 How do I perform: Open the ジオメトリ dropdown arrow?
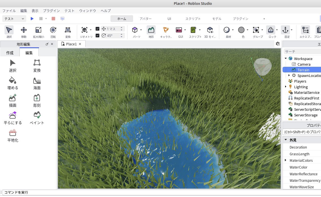[x=91, y=30]
